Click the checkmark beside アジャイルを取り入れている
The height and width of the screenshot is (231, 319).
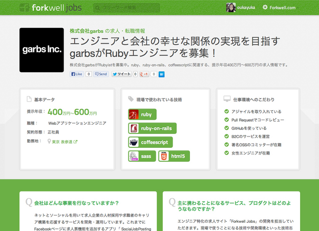point(226,111)
